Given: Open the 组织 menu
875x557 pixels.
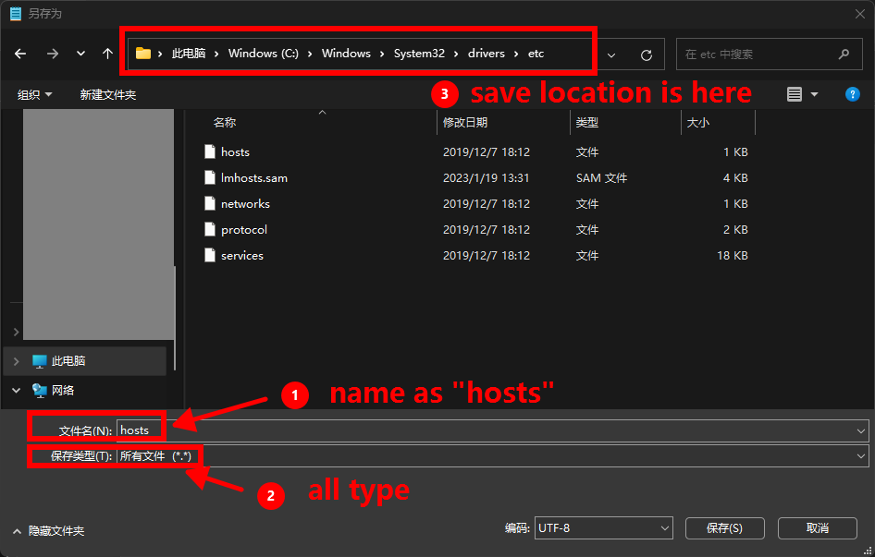Looking at the screenshot, I should click(x=35, y=94).
